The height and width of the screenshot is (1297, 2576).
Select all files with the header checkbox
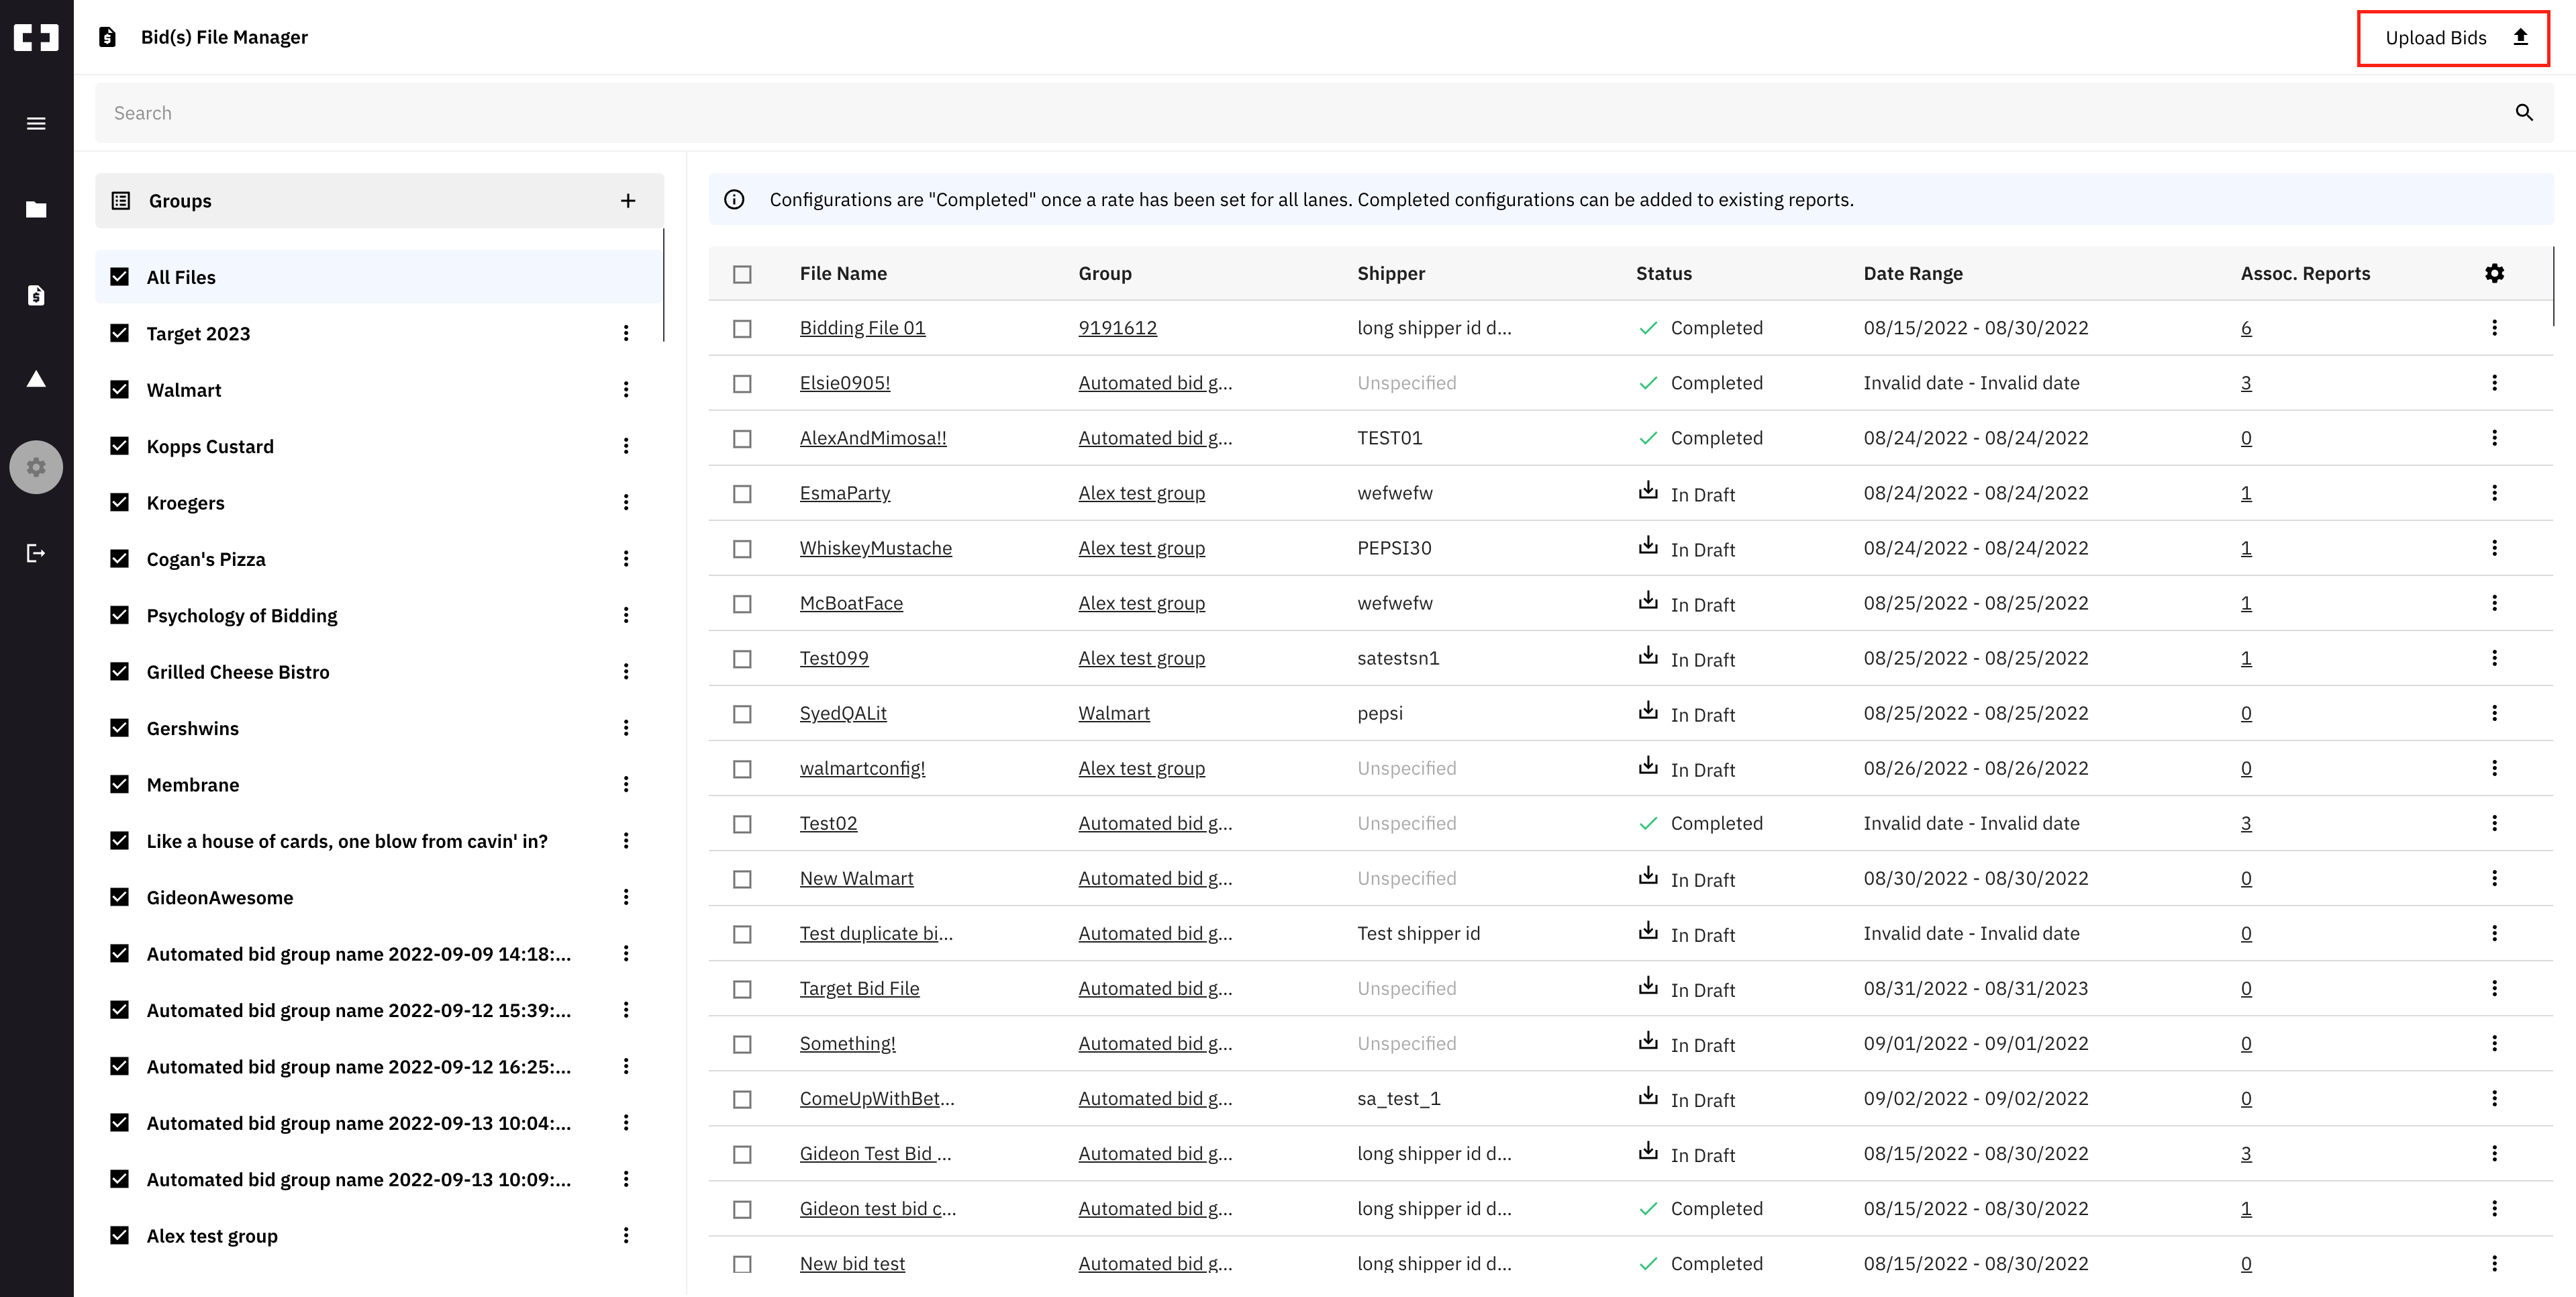(x=742, y=273)
